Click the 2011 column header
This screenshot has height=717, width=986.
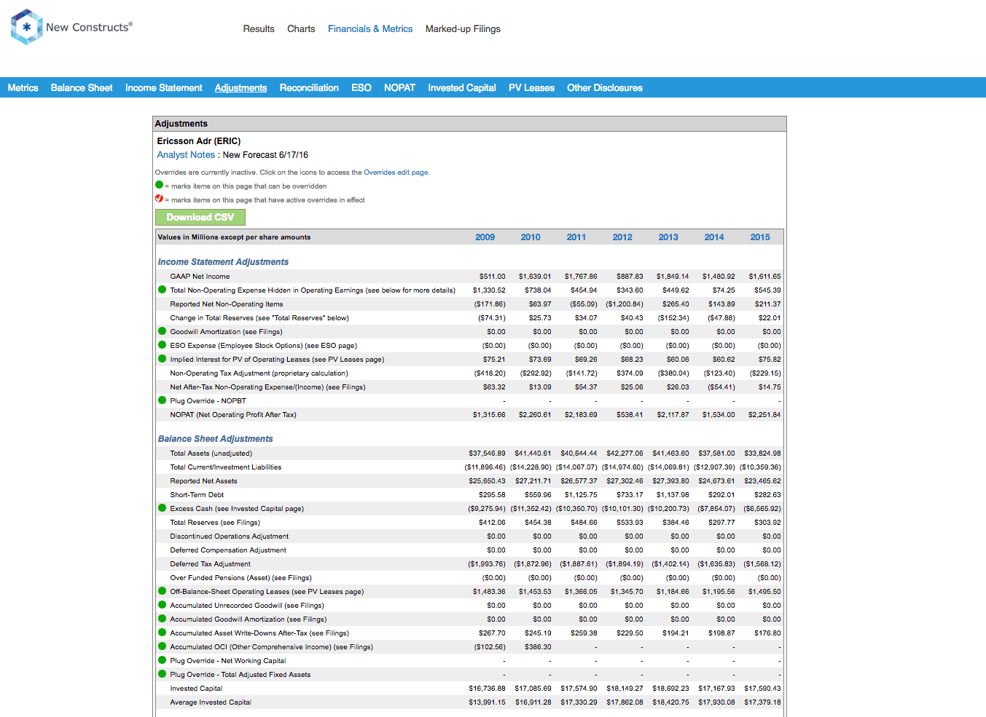[576, 237]
